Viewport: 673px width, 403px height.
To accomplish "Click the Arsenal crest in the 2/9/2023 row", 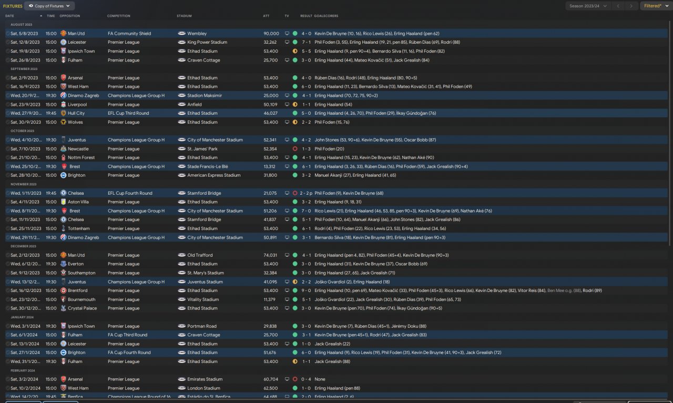I will [x=63, y=78].
